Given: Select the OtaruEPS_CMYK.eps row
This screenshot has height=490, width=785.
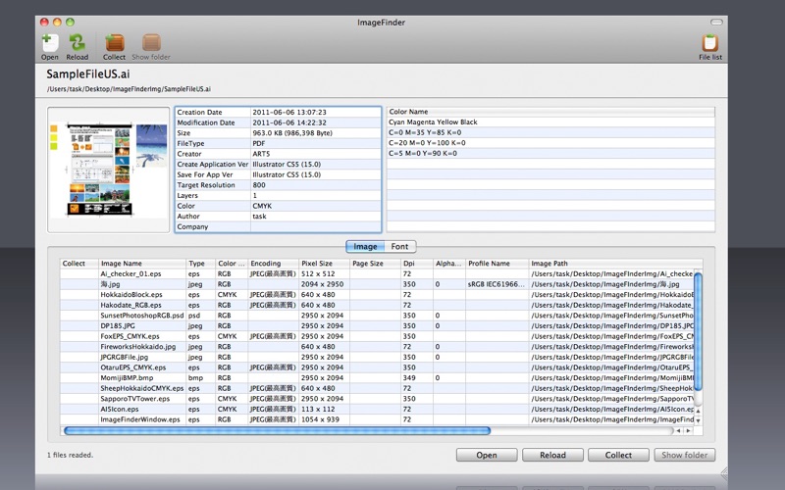Looking at the screenshot, I should (x=377, y=367).
